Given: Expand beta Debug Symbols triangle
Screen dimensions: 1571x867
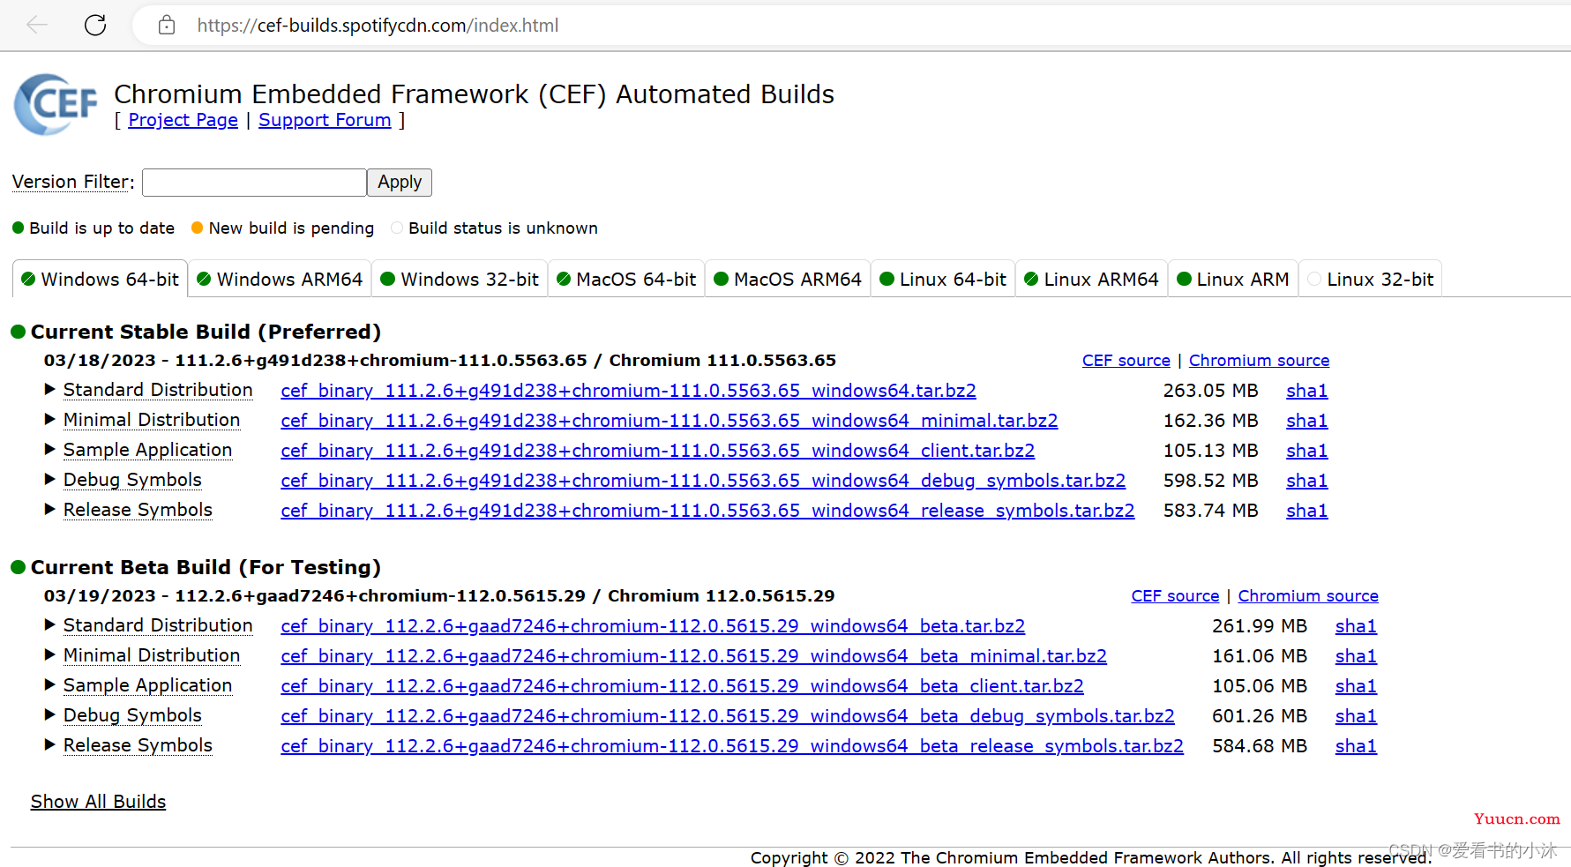Looking at the screenshot, I should [x=50, y=714].
